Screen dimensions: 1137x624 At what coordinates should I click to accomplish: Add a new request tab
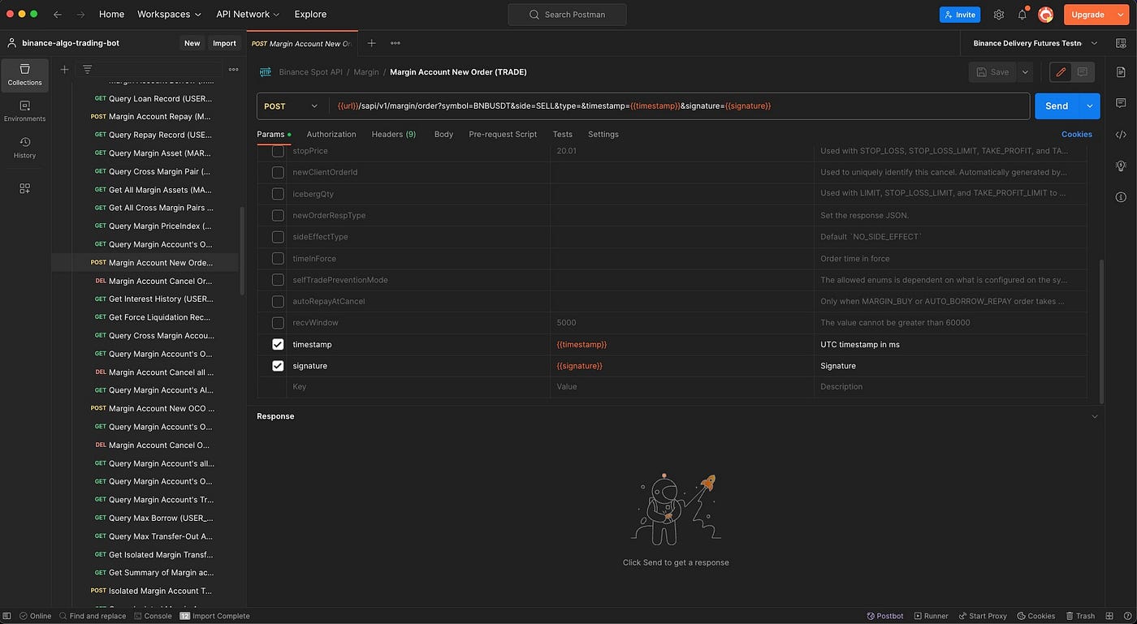click(371, 43)
